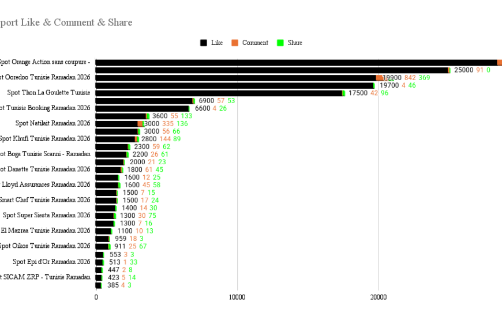Click the orange Comment legend swatch
Screen dimensions: 502x317
point(235,43)
